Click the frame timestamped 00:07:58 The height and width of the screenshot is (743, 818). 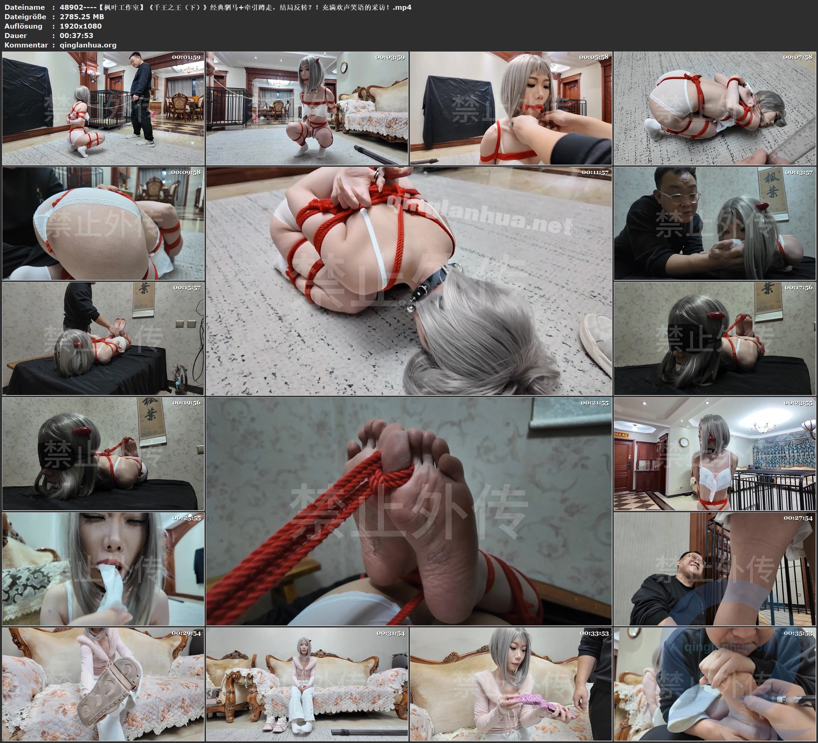(715, 108)
